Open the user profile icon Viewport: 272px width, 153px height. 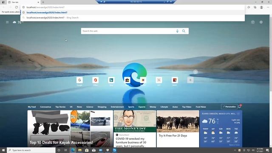261,7
